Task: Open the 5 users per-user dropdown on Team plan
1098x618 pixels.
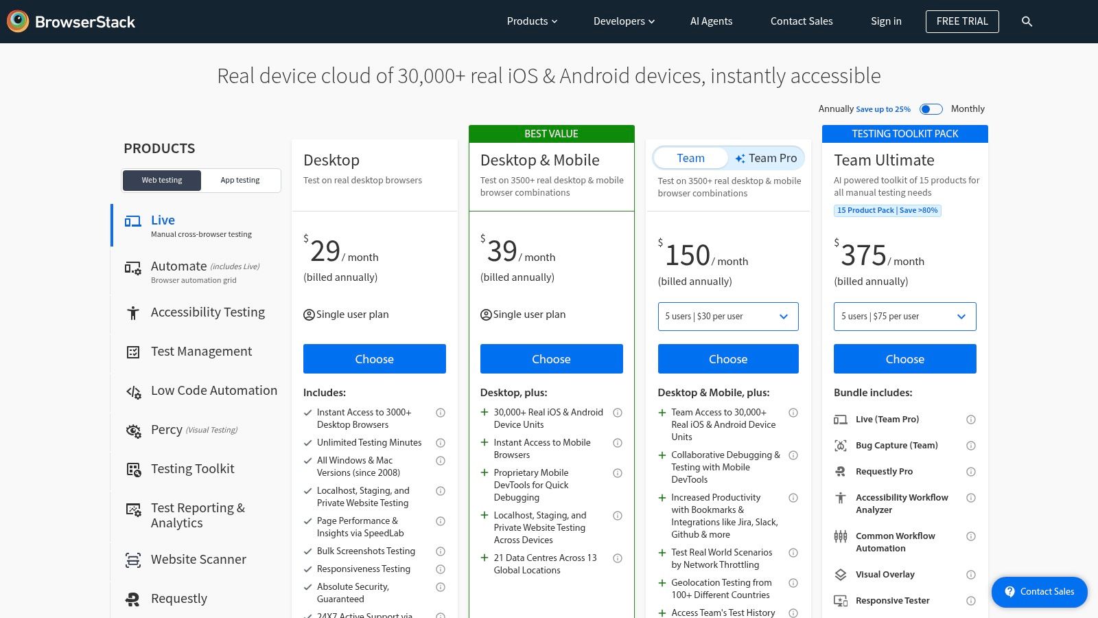Action: tap(727, 317)
